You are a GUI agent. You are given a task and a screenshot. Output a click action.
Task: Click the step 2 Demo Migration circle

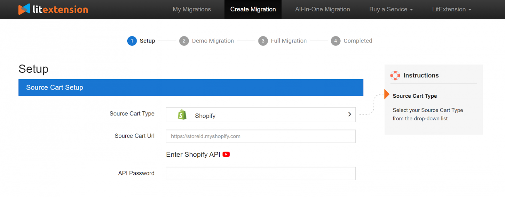click(x=184, y=41)
